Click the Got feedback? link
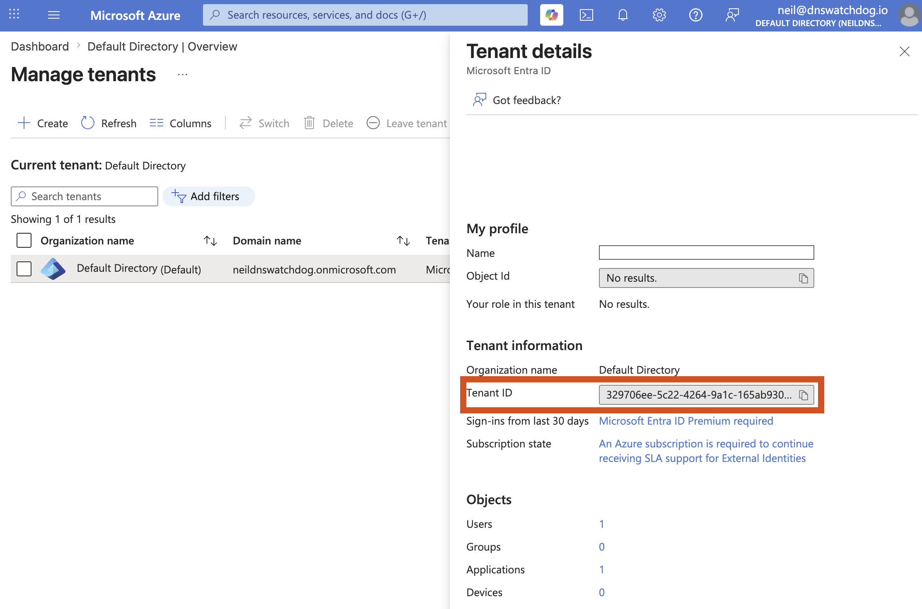This screenshot has height=609, width=922. coord(517,100)
